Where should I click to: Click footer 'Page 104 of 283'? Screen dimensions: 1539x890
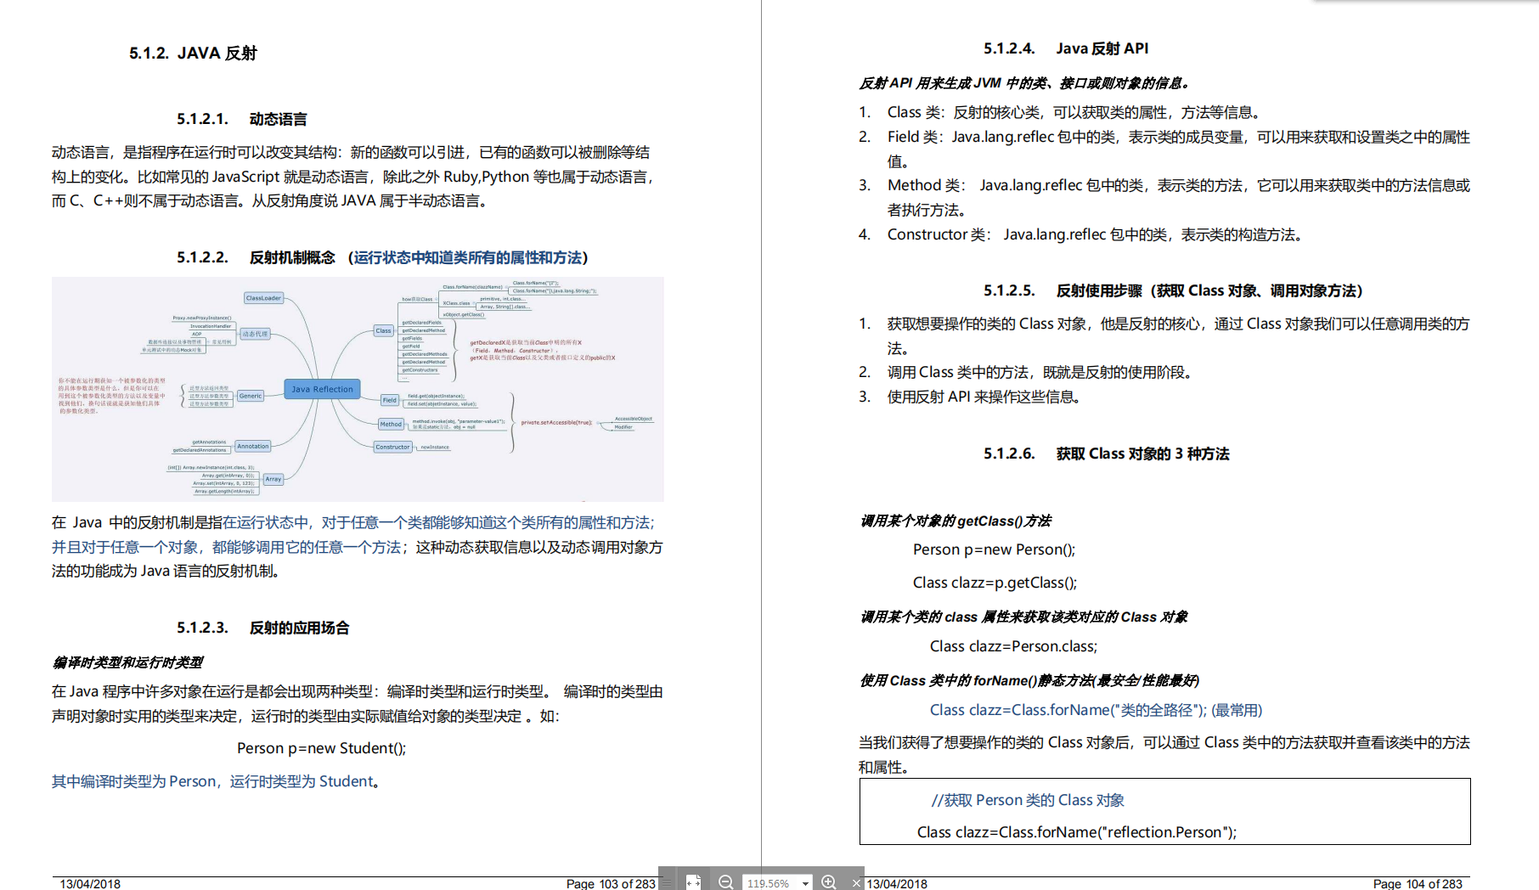1418,884
